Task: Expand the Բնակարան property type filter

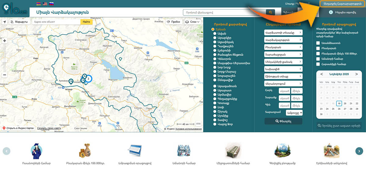Action: click(x=283, y=47)
